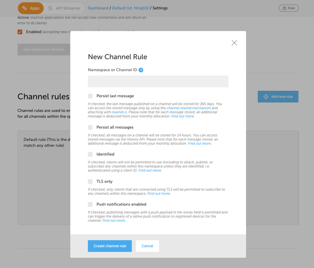This screenshot has width=314, height=268.
Task: Open the channel rewind mechanism link
Action: 188,108
